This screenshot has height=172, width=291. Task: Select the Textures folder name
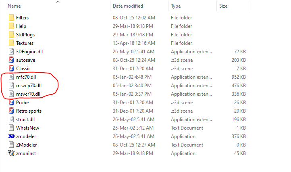(25, 43)
